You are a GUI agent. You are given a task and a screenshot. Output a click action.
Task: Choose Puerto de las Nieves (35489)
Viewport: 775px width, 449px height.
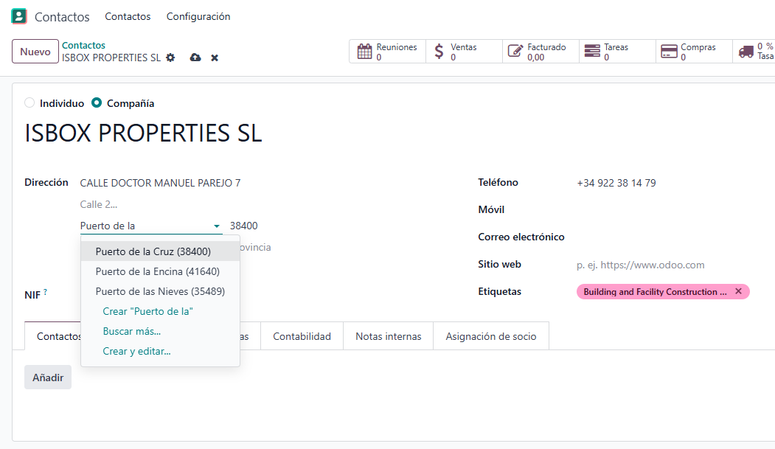click(x=160, y=291)
